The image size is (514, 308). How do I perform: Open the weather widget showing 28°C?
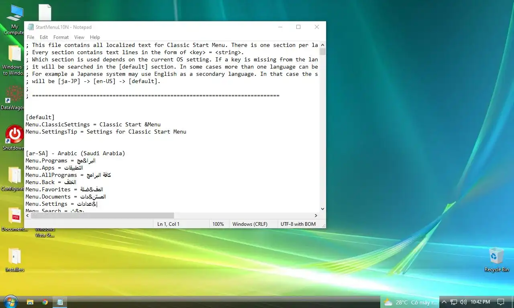coord(410,302)
